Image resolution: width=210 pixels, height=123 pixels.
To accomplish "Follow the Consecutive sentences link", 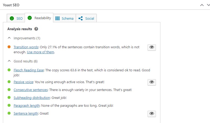I will (31, 90).
